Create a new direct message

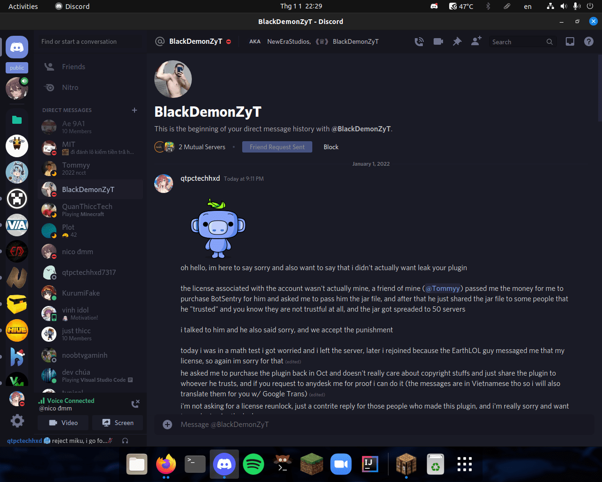point(135,110)
